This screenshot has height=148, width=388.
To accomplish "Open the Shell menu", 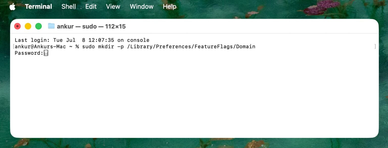I will pyautogui.click(x=68, y=7).
